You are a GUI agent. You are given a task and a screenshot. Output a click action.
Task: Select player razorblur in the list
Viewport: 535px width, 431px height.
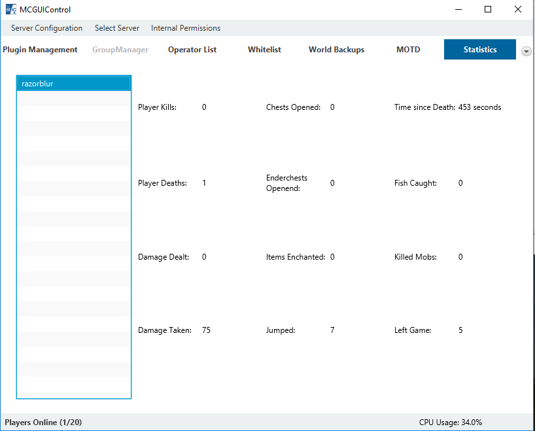coord(74,84)
